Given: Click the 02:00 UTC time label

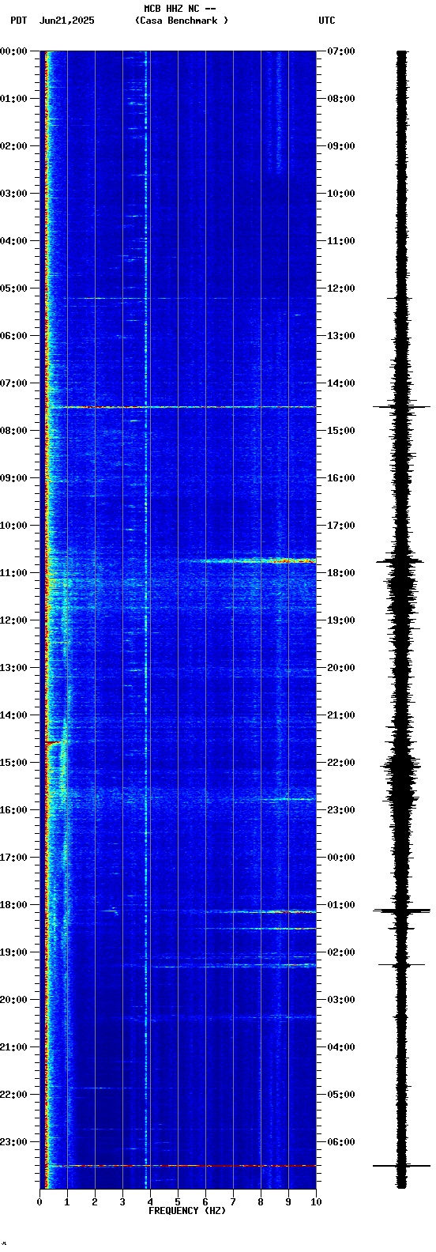Looking at the screenshot, I should pos(341,952).
